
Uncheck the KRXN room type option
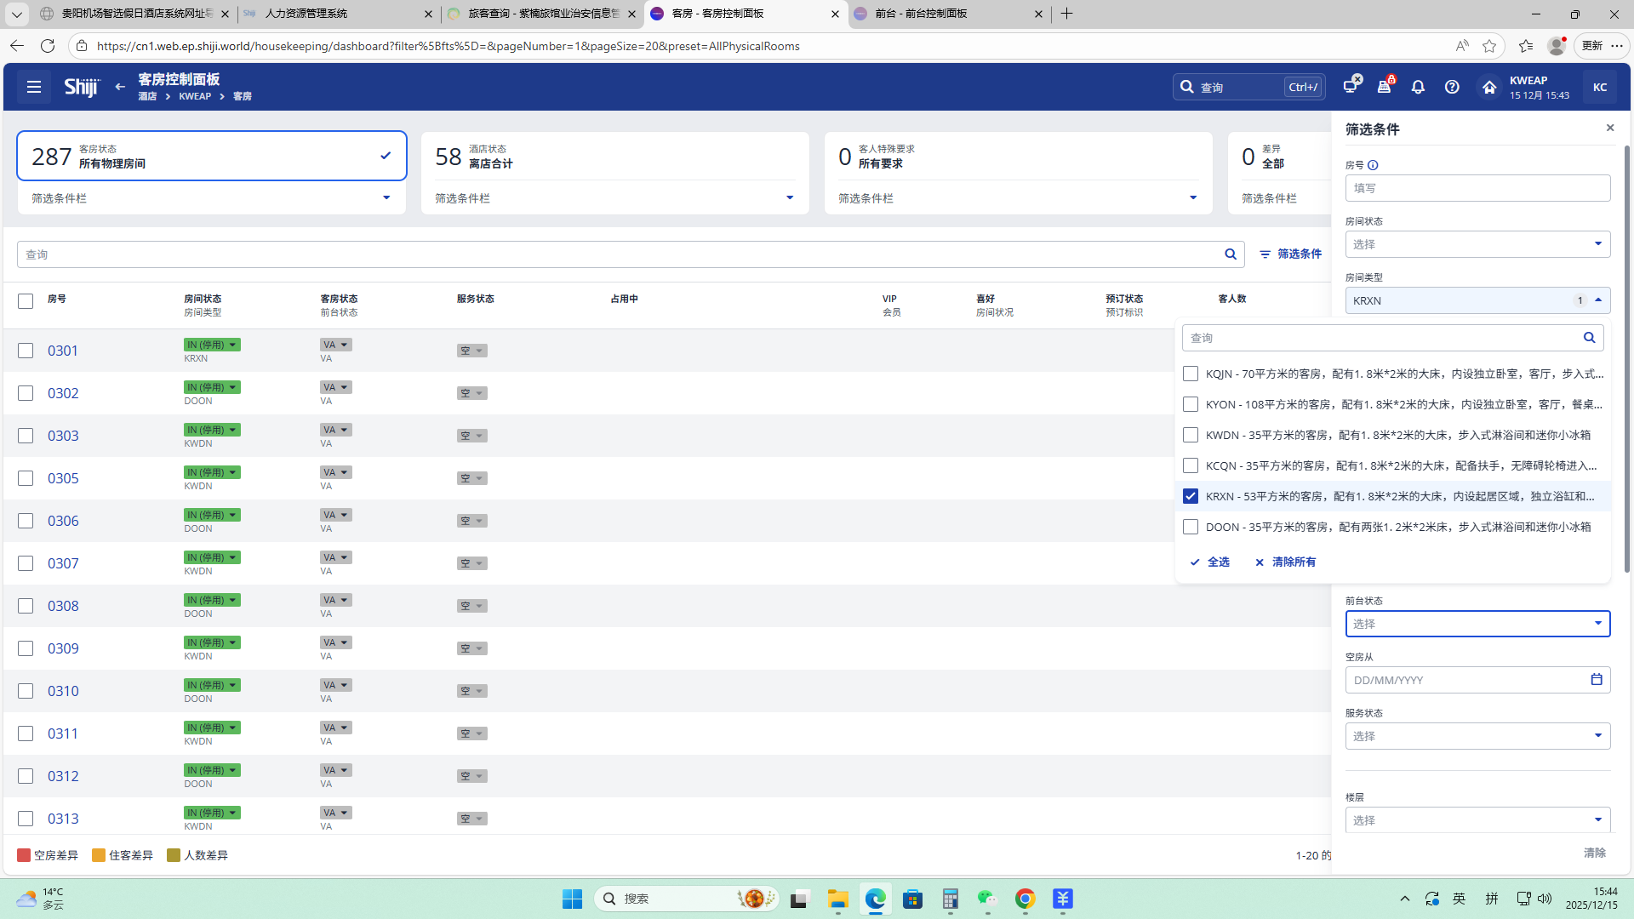coord(1191,496)
